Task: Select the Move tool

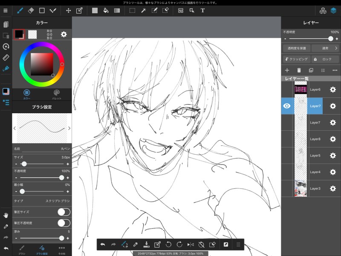Action: [x=68, y=10]
